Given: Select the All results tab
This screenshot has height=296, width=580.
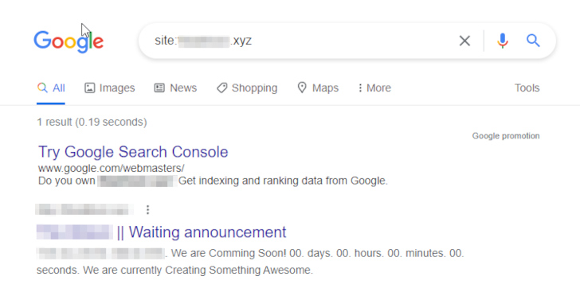Looking at the screenshot, I should pos(51,88).
